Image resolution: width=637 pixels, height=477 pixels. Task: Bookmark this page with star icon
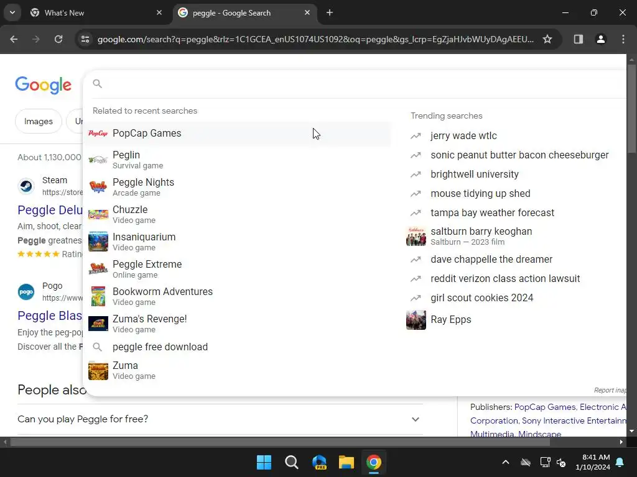pos(547,39)
